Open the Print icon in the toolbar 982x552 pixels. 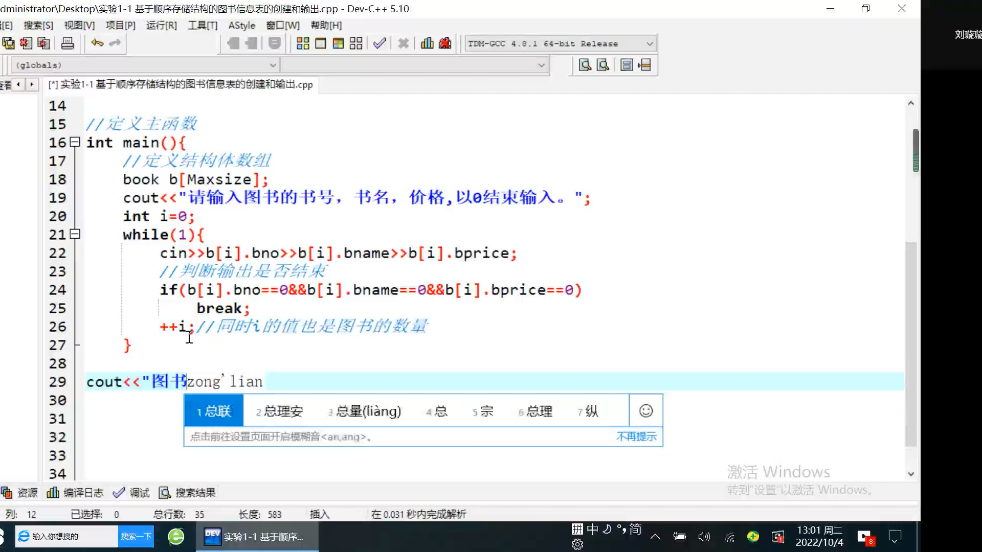66,43
